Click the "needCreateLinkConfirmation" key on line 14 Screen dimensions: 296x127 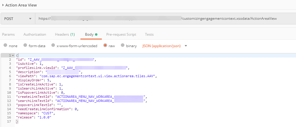point(43,109)
